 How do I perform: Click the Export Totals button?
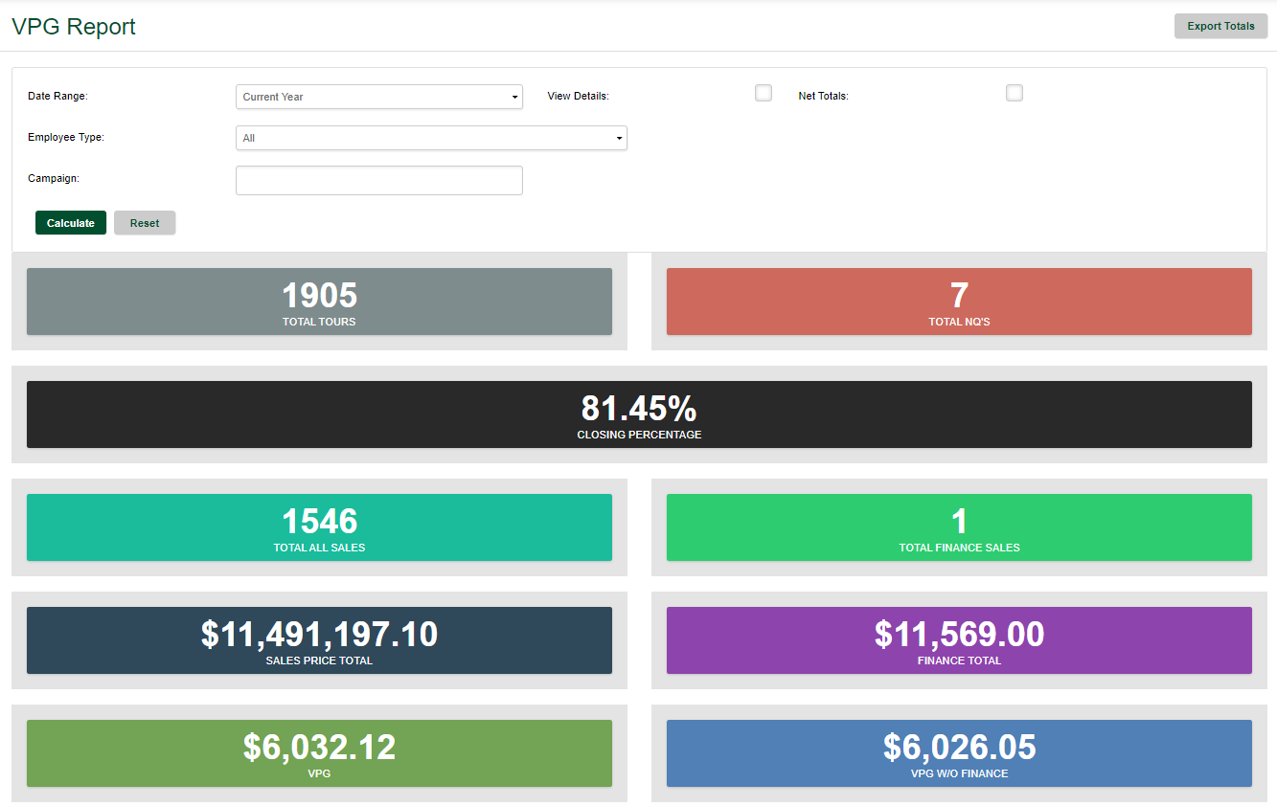pos(1220,27)
